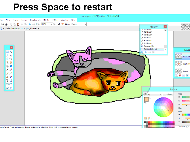The image size is (190, 142).
Task: Open the View menu
Action: (8, 20)
